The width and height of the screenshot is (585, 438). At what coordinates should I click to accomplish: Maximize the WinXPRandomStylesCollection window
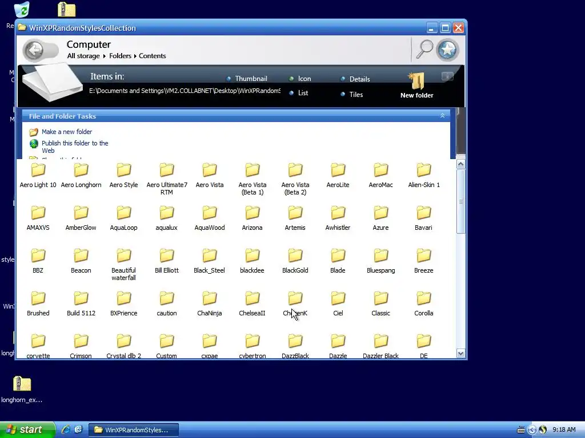pyautogui.click(x=445, y=28)
